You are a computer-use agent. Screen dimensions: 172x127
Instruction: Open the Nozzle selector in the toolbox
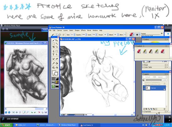[x=57, y=86]
